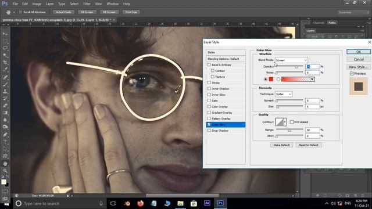
Task: Enable the Inner Shadow checkbox
Action: point(209,88)
